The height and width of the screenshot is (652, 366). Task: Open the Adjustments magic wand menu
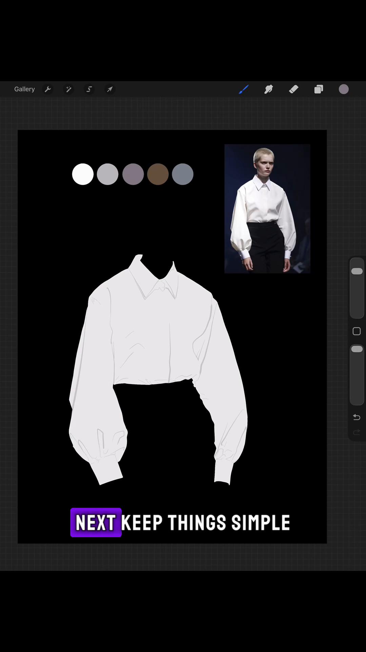pos(68,89)
